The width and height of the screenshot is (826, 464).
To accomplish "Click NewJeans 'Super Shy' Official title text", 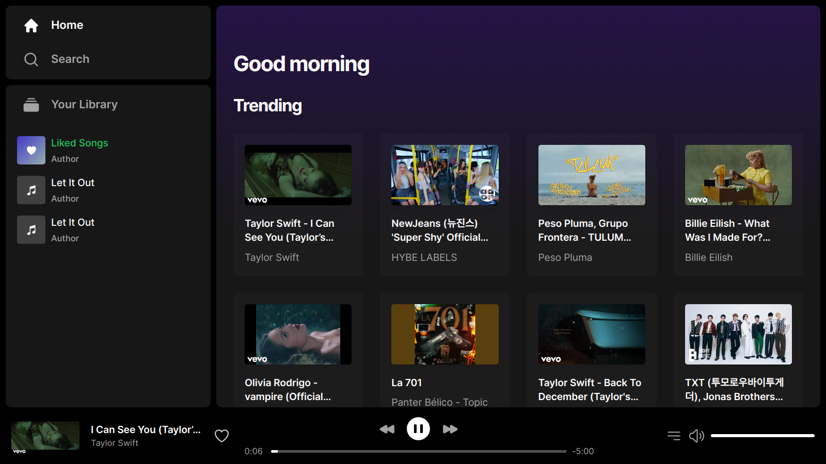I will [x=440, y=230].
